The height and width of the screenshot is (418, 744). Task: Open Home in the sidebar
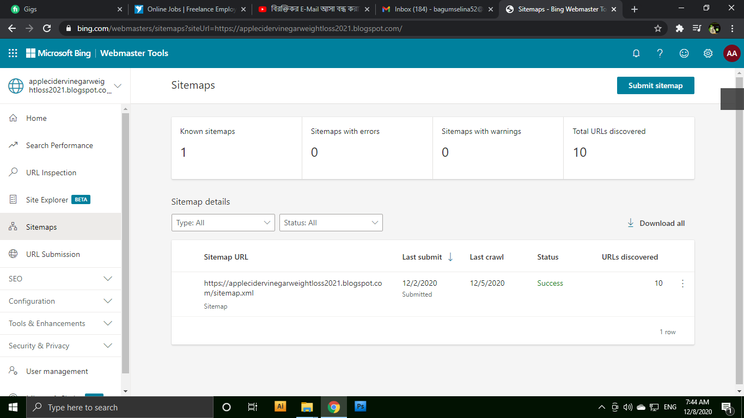pos(36,118)
